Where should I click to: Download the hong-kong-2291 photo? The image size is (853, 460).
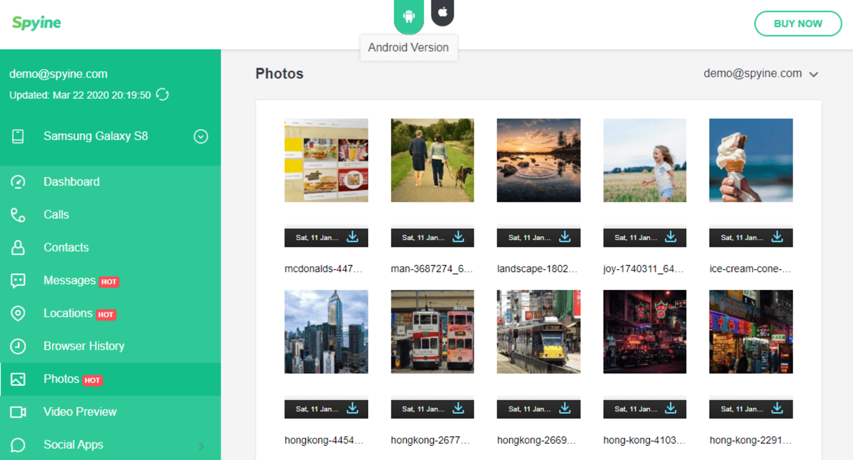[x=777, y=408]
